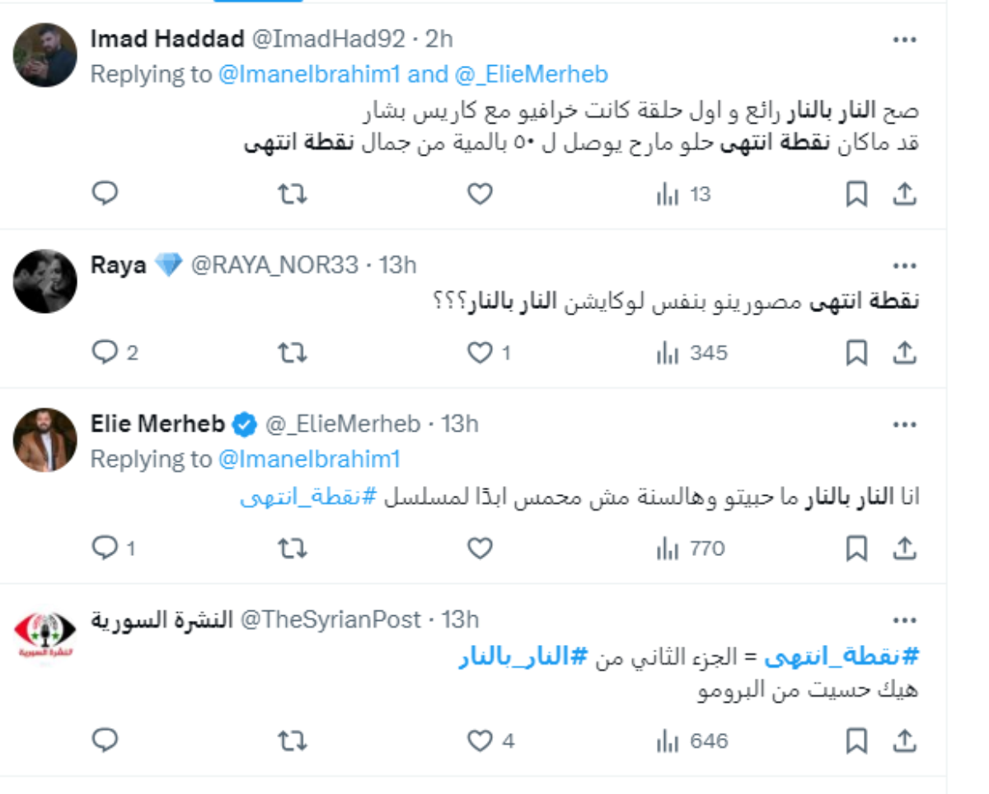
Task: Reply to Imad Haddad's tweet
Action: pyautogui.click(x=105, y=194)
